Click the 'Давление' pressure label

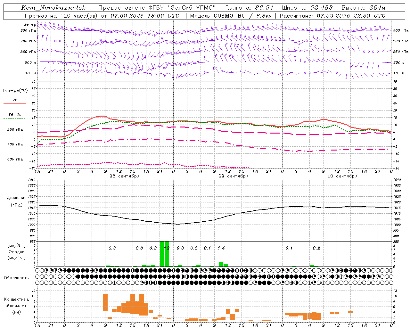17,198
